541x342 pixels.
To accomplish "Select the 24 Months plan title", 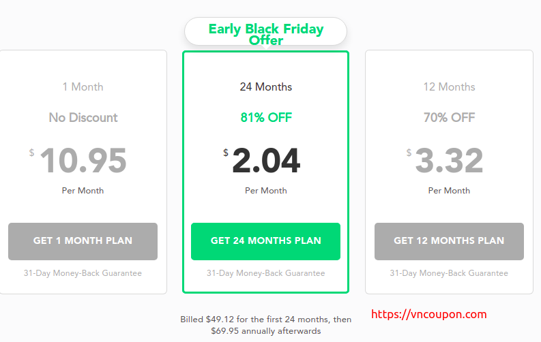I will [265, 87].
